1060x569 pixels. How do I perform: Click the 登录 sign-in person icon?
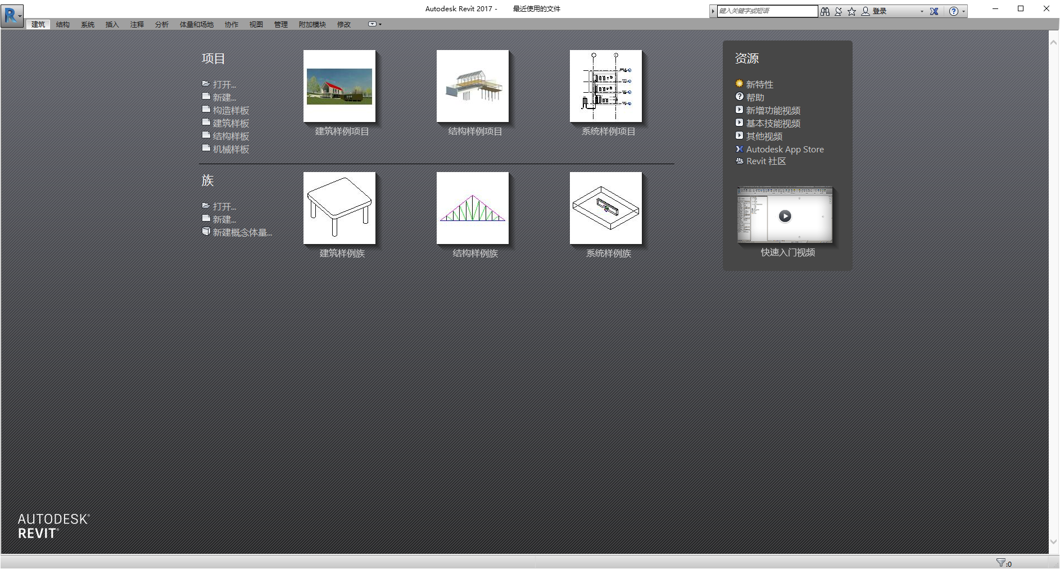pos(866,11)
